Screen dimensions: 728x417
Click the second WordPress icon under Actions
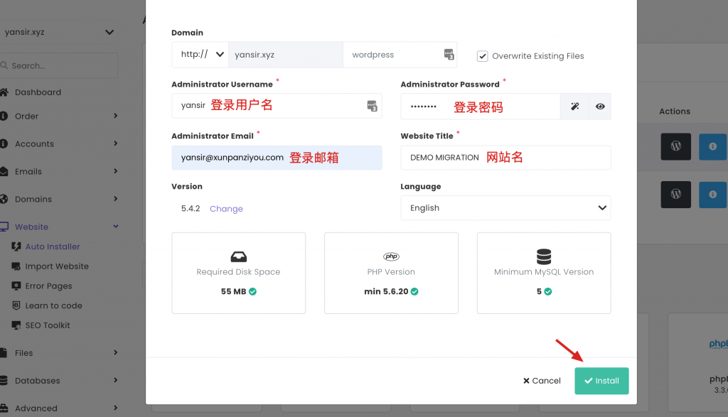click(675, 194)
